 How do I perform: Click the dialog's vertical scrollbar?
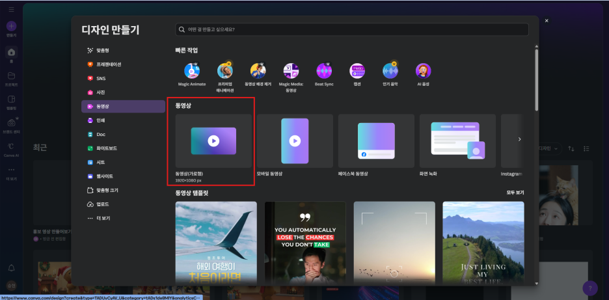coord(537,79)
